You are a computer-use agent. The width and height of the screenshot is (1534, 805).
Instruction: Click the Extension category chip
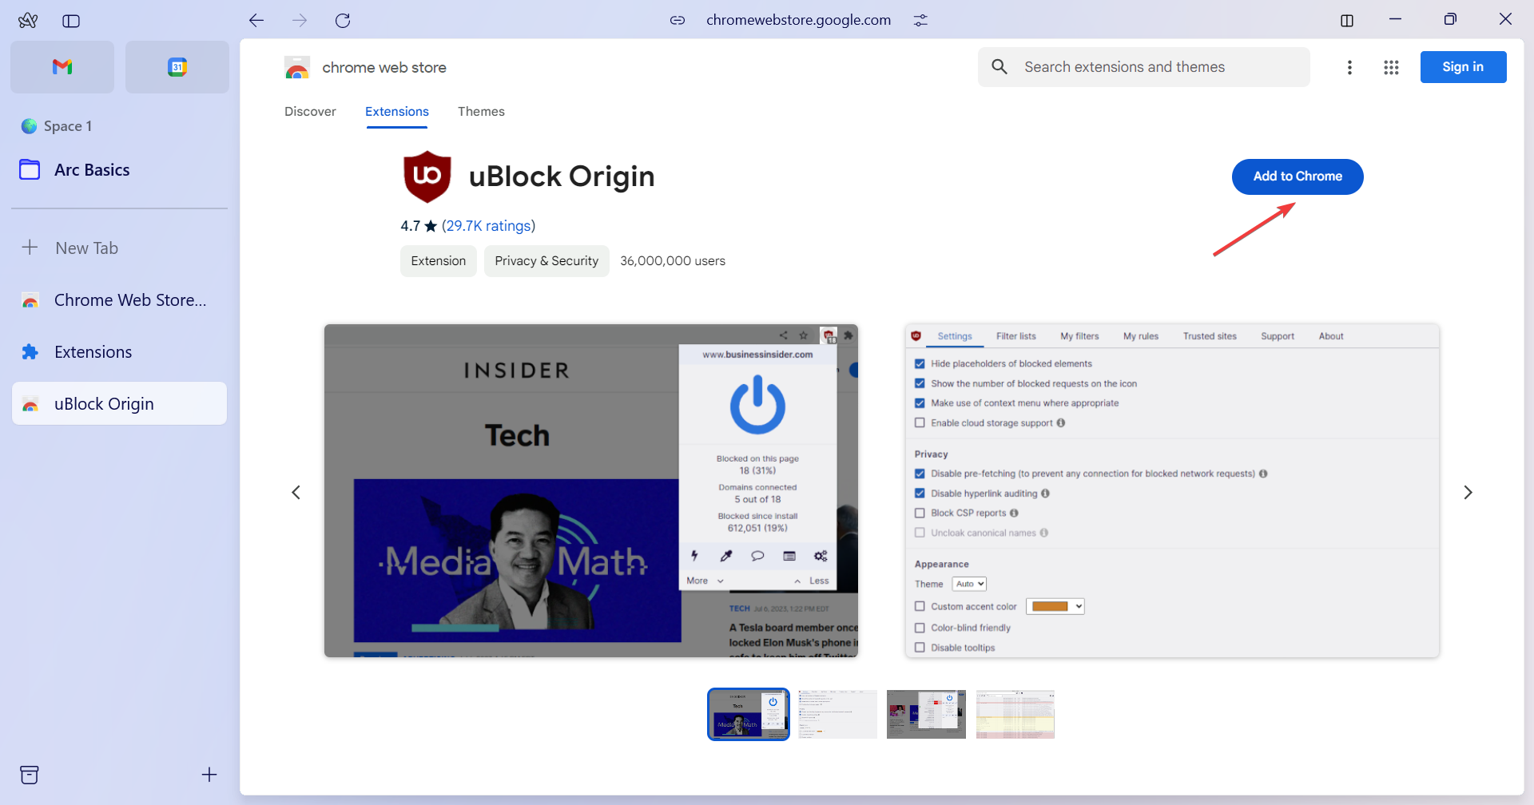439,261
